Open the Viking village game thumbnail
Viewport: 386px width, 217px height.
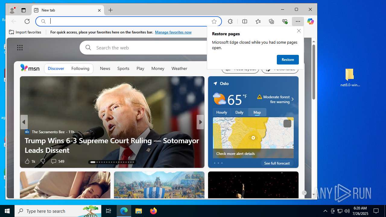[159, 185]
